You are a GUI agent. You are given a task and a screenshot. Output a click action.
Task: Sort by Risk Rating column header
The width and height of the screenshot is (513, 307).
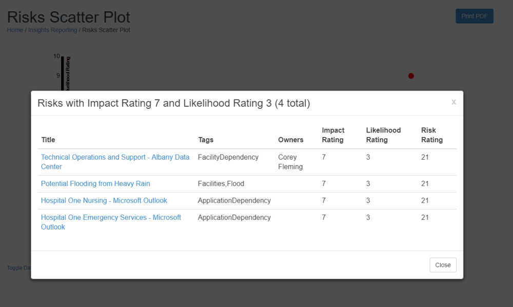431,135
